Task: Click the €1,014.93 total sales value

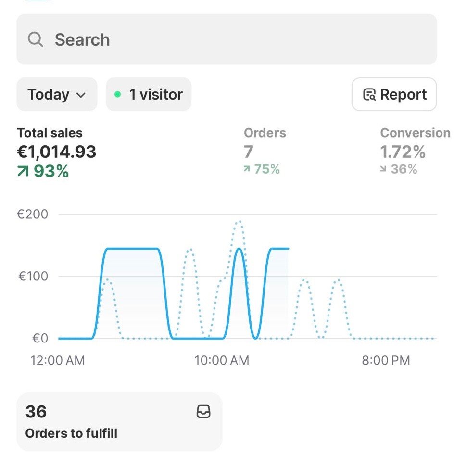Action: tap(57, 152)
